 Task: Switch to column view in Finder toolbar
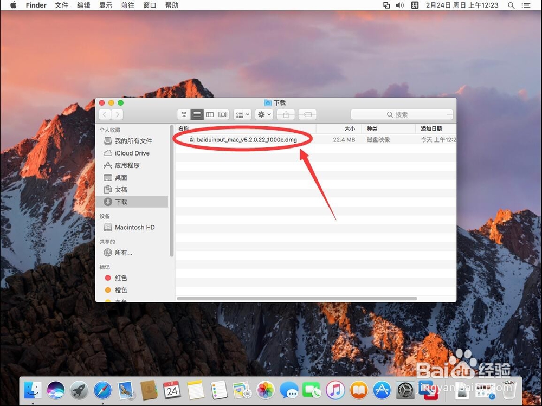[x=209, y=114]
